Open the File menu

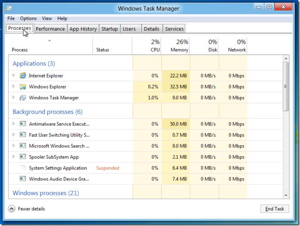click(11, 18)
